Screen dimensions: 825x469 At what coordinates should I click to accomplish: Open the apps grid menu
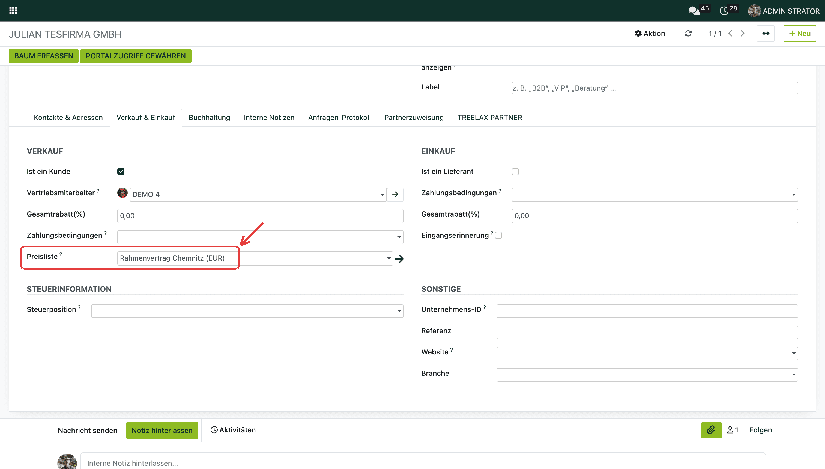[x=13, y=11]
